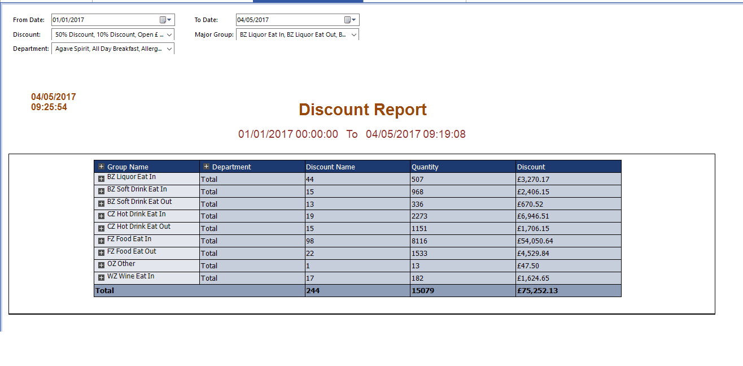The image size is (743, 366).
Task: Open the Major Group filter dropdown
Action: [354, 34]
